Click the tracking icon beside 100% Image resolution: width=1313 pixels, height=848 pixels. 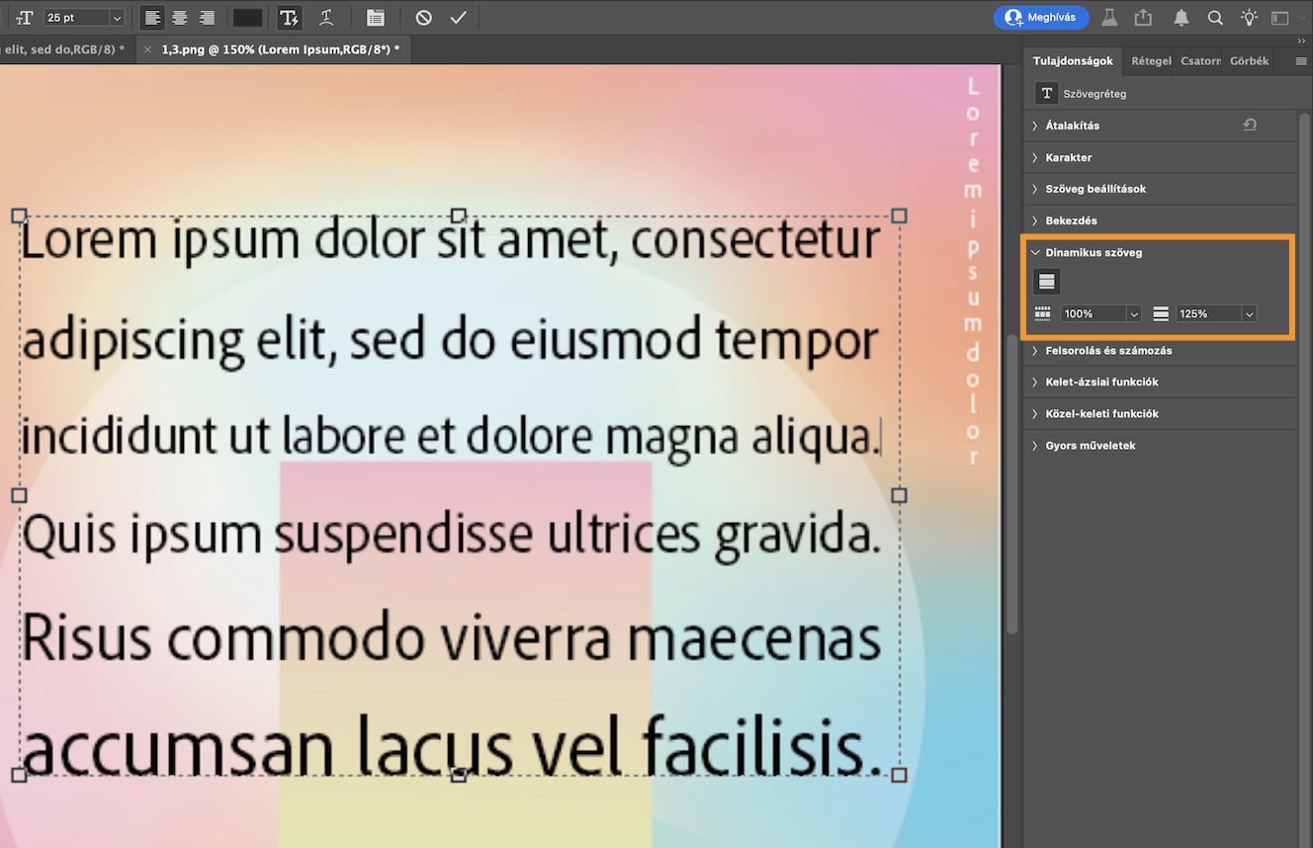[x=1042, y=313]
